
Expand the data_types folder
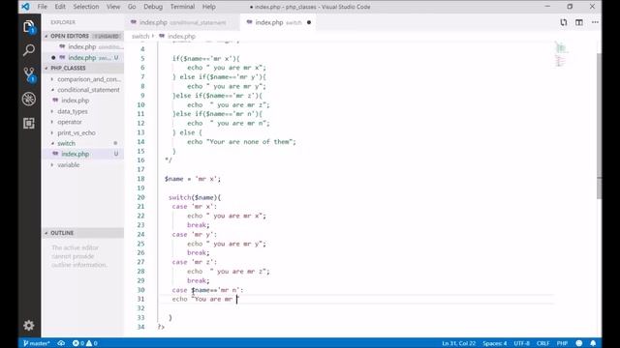coord(82,111)
